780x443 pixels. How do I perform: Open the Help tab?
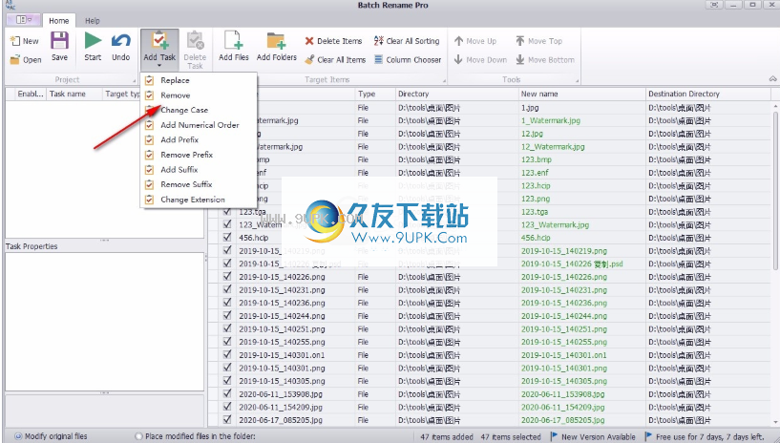click(x=92, y=20)
